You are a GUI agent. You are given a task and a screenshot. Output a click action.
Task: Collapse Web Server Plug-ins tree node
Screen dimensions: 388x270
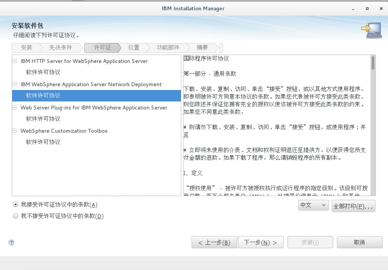tap(15, 108)
